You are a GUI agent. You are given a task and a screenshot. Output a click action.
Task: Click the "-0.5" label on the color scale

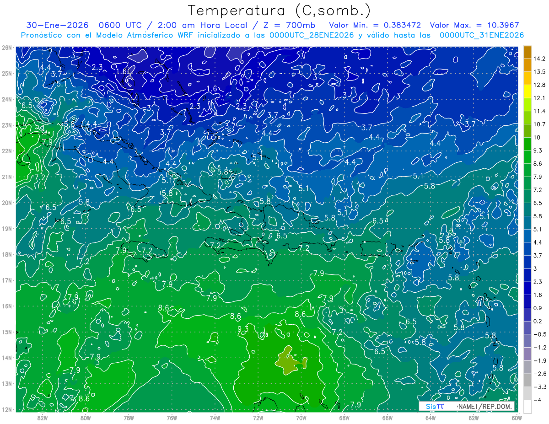[540, 334]
